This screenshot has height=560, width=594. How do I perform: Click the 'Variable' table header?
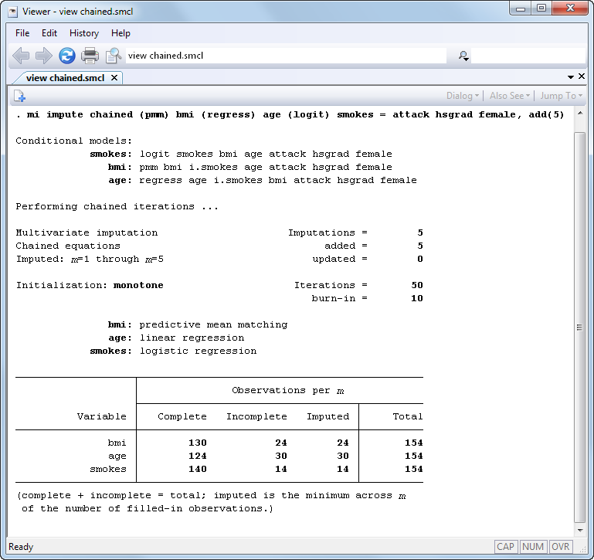(101, 417)
